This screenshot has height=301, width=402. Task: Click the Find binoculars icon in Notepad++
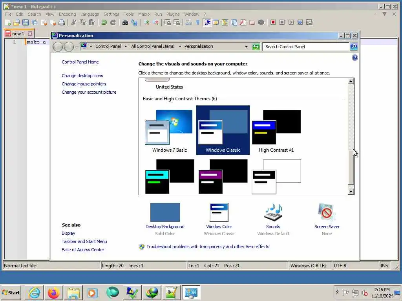click(125, 22)
